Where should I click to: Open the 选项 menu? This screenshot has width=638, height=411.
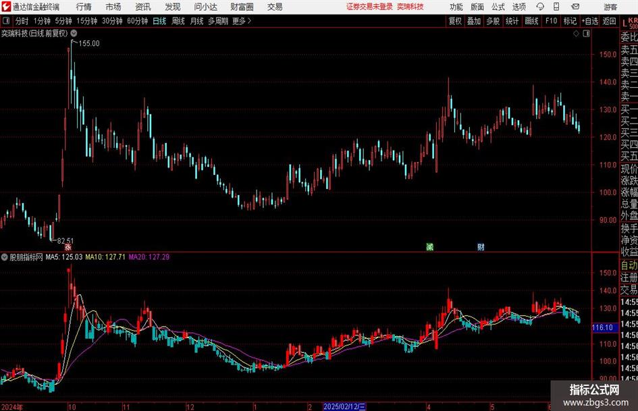click(x=519, y=7)
